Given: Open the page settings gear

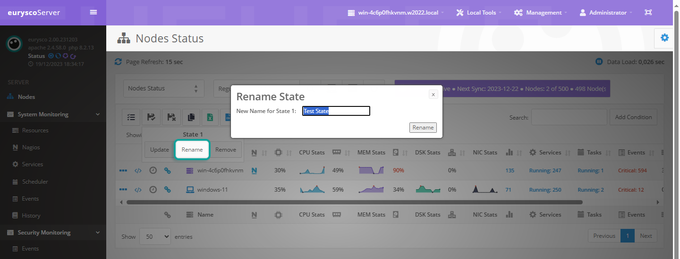Looking at the screenshot, I should (665, 38).
